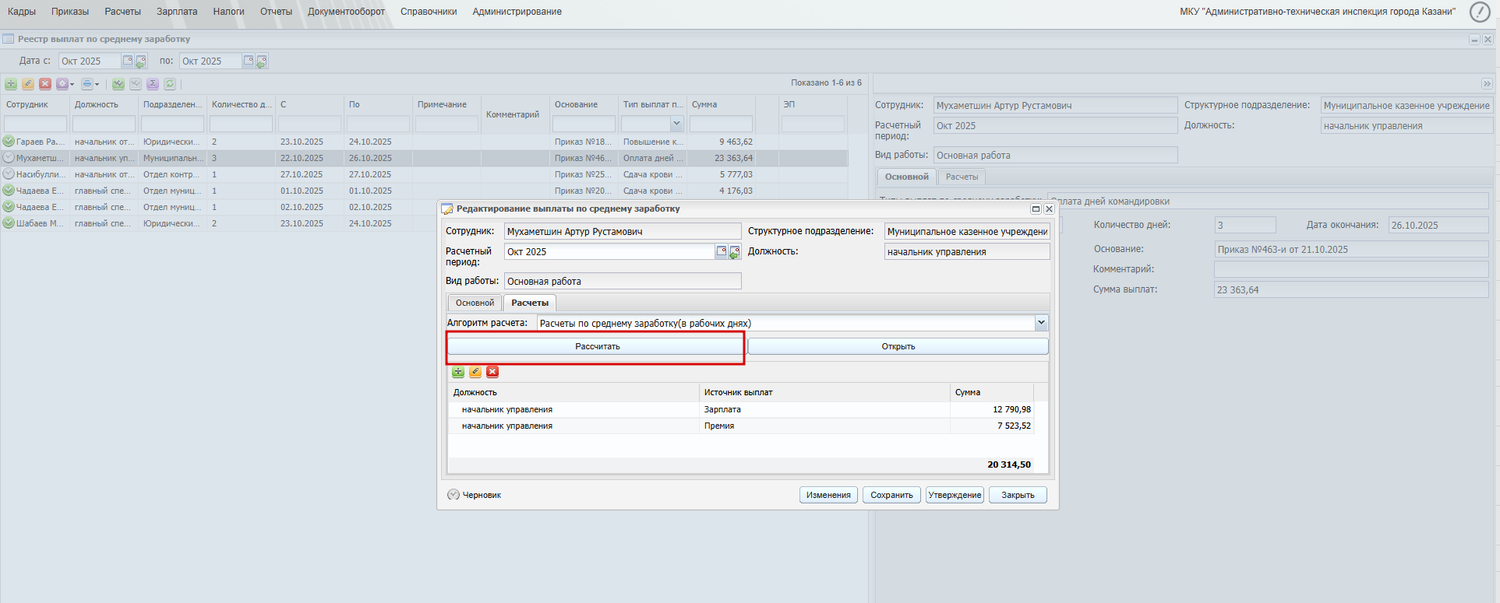Image resolution: width=1500 pixels, height=603 pixels.
Task: Open the Справочники menu
Action: click(429, 12)
